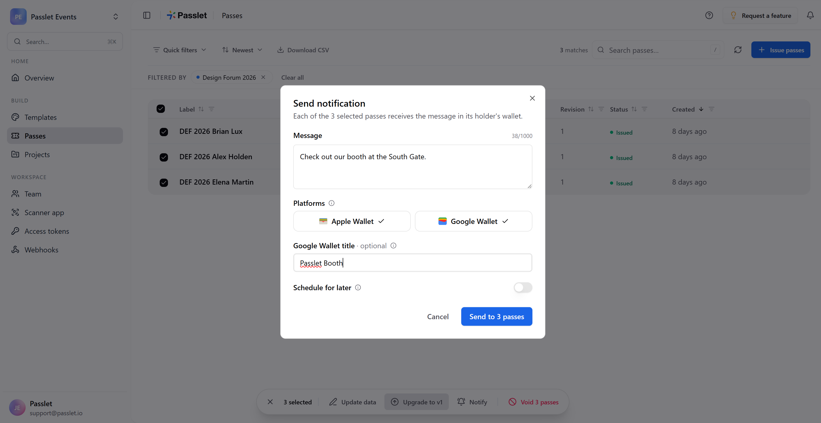Click Issue passes button

(781, 50)
